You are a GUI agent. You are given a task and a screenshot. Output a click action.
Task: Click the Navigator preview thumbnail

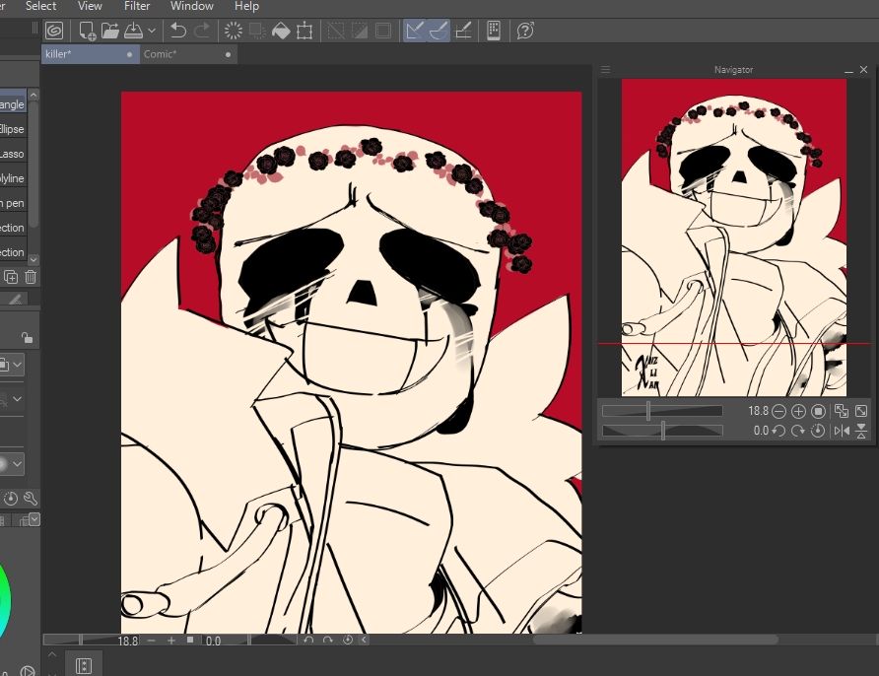pyautogui.click(x=734, y=237)
